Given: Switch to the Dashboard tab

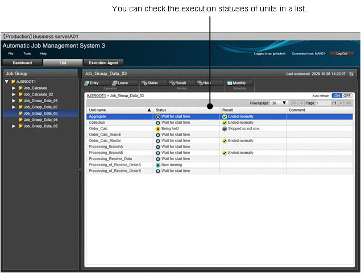Looking at the screenshot, I should (x=22, y=62).
